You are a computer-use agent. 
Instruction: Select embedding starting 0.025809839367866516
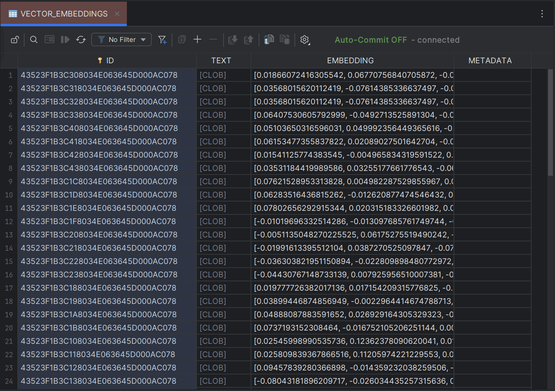[x=352, y=354]
